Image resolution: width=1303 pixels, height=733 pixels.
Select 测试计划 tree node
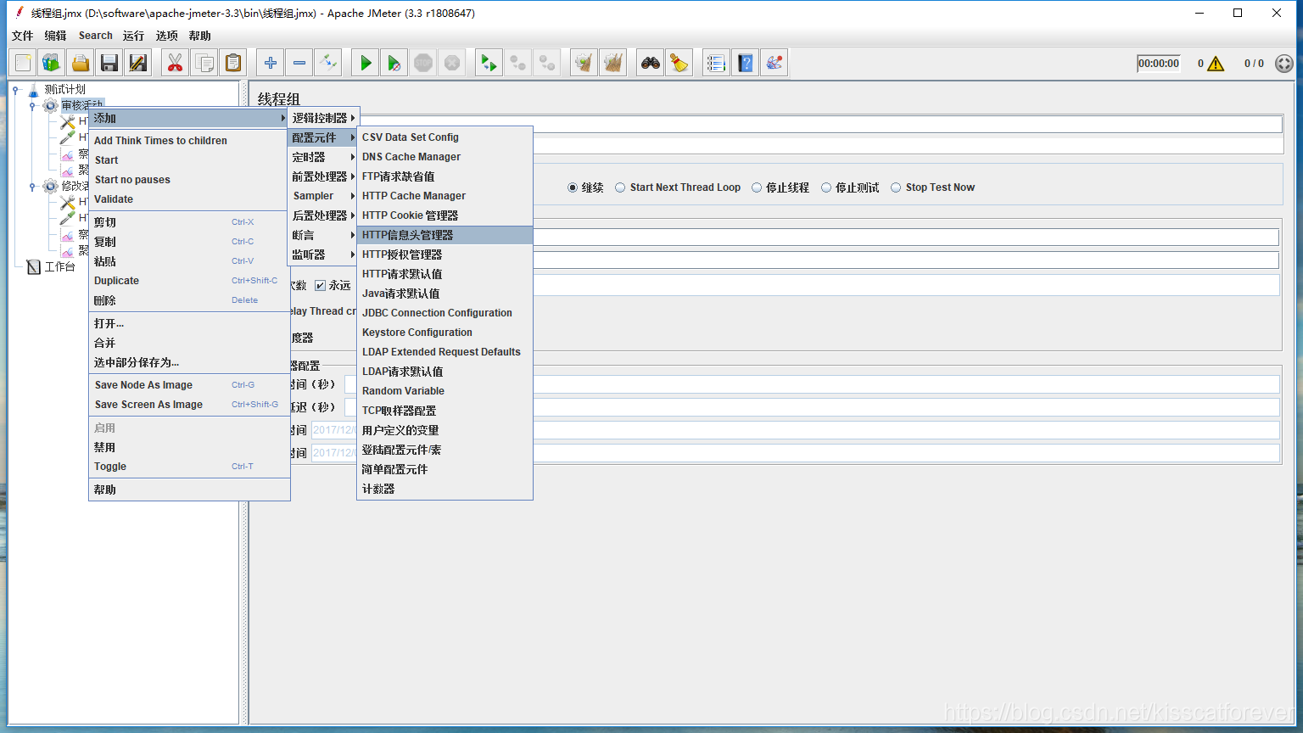point(64,89)
